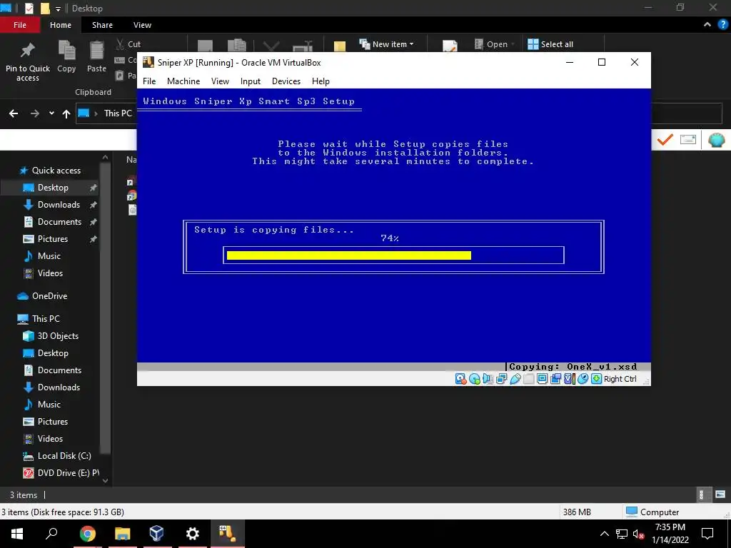731x548 pixels.
Task: Switch to the Explorer View ribbon tab
Action: 142,25
